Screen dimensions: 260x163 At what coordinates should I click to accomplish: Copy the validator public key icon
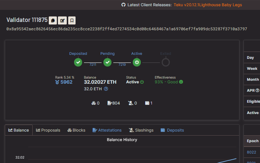pyautogui.click(x=53, y=20)
